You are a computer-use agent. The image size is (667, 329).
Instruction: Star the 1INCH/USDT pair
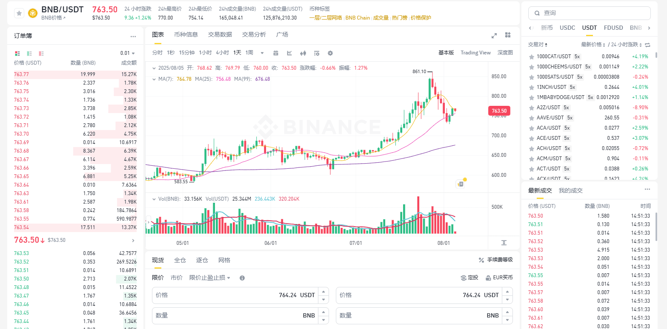coord(531,87)
